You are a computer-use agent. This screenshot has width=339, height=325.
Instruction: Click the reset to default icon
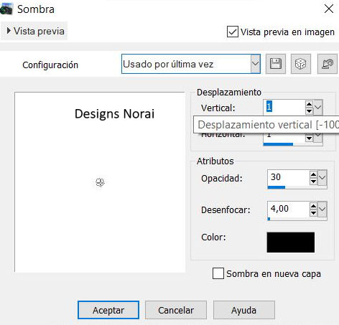328,64
